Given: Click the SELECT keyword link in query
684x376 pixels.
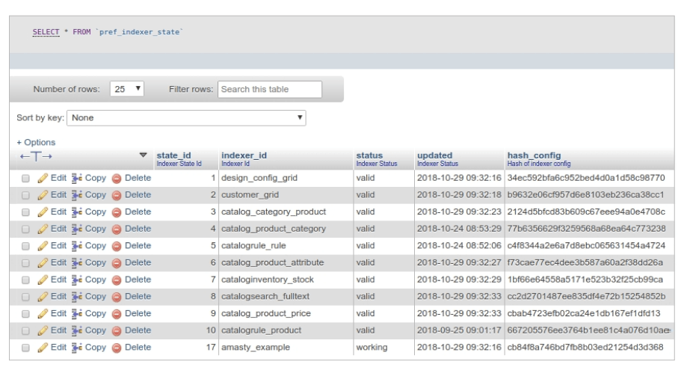Looking at the screenshot, I should (46, 32).
